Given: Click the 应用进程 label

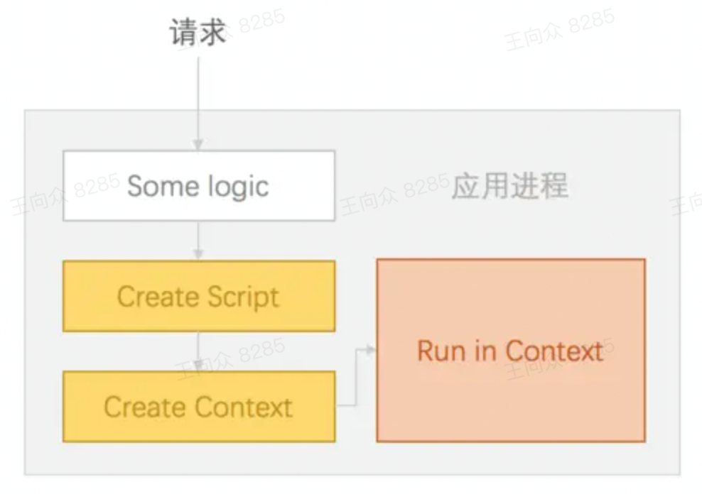Looking at the screenshot, I should coord(510,185).
